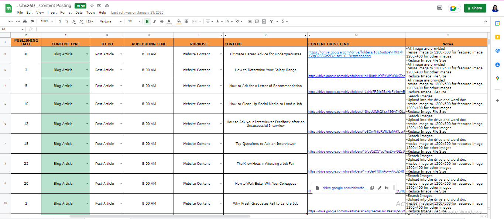Toggle strikethrough formatting
This screenshot has height=219, width=504.
(x=161, y=21)
